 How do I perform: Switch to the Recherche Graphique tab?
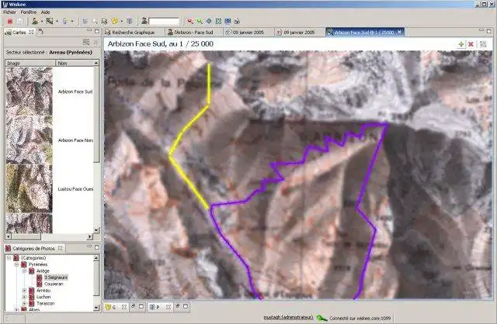(x=133, y=33)
